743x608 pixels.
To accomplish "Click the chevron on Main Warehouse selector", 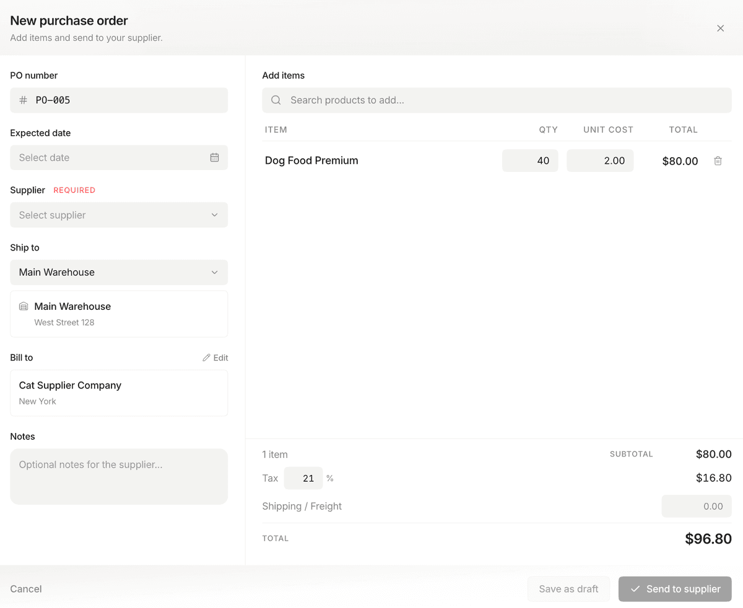I will (x=215, y=272).
